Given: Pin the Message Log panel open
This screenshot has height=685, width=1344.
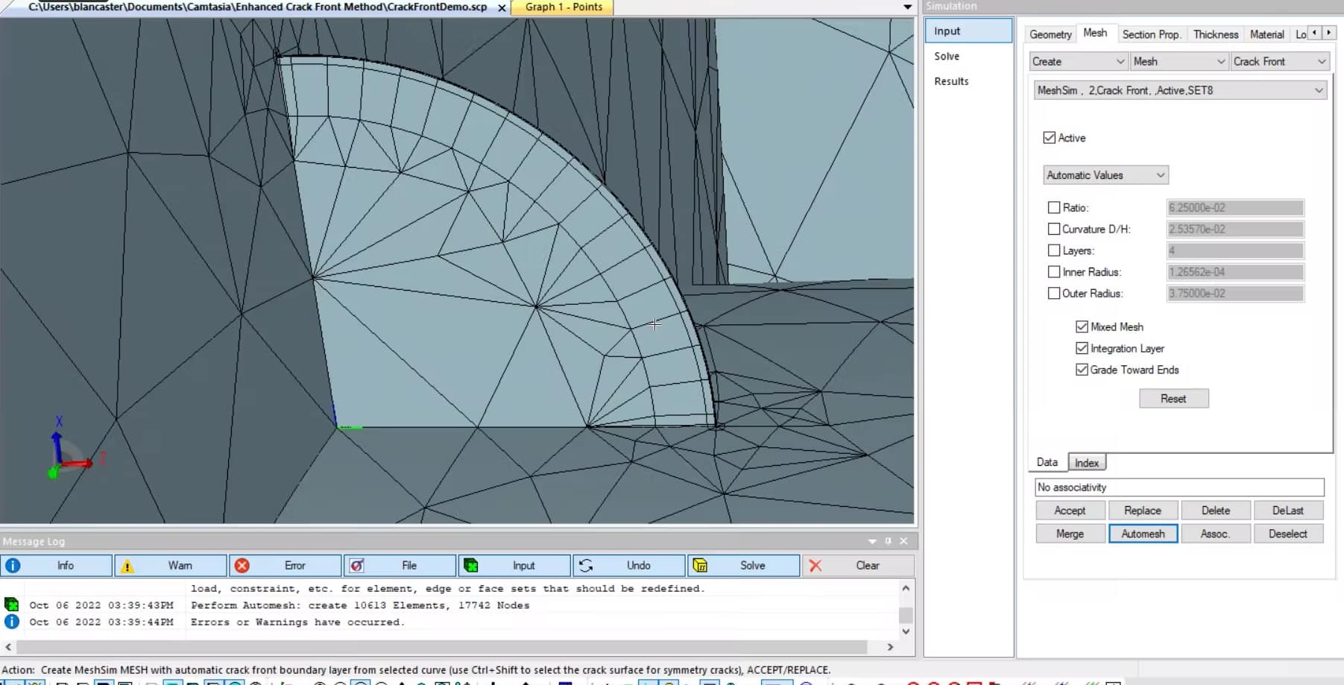Looking at the screenshot, I should [887, 541].
